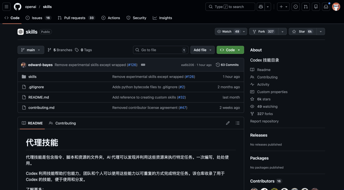Click the Go to file input
344x190 pixels.
click(x=161, y=50)
